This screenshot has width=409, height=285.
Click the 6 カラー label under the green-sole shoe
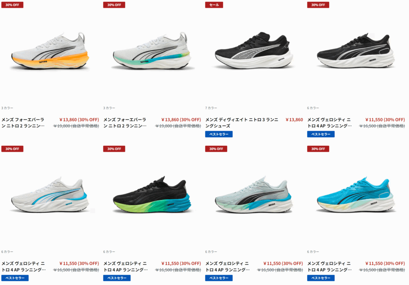click(x=109, y=251)
